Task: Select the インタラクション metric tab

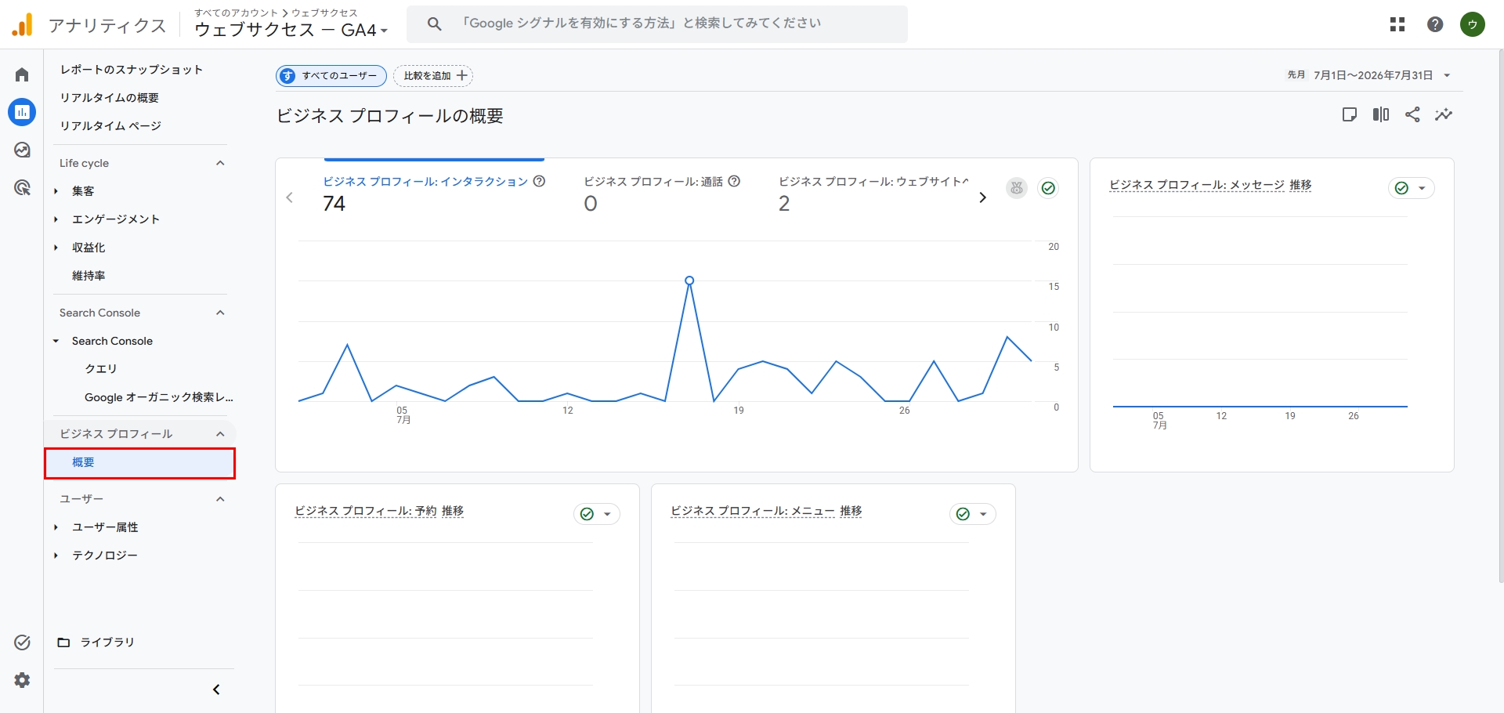Action: click(x=434, y=193)
